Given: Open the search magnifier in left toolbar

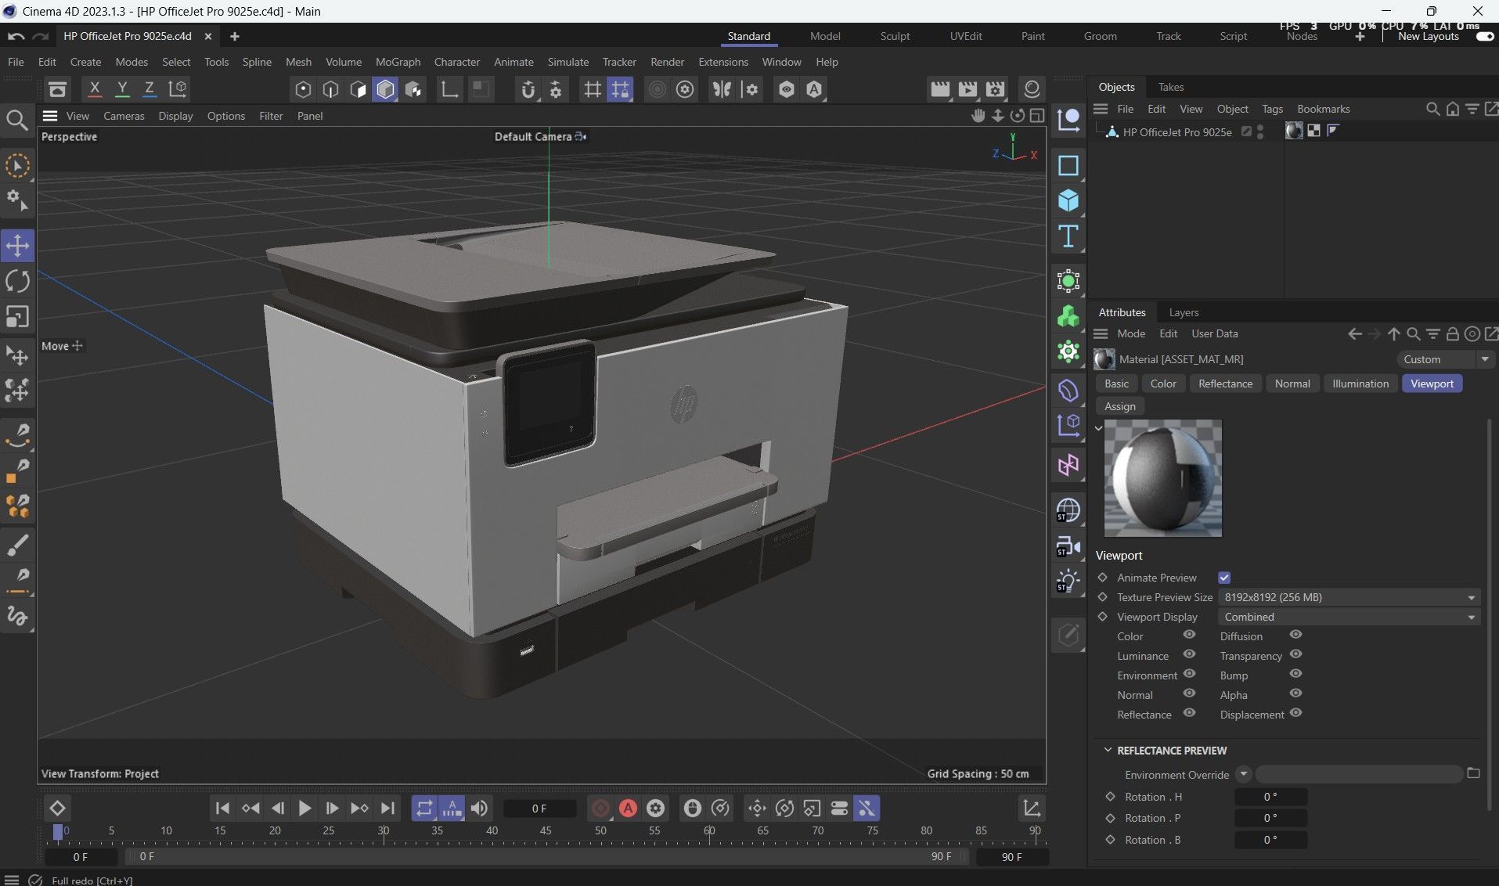Looking at the screenshot, I should pyautogui.click(x=17, y=120).
